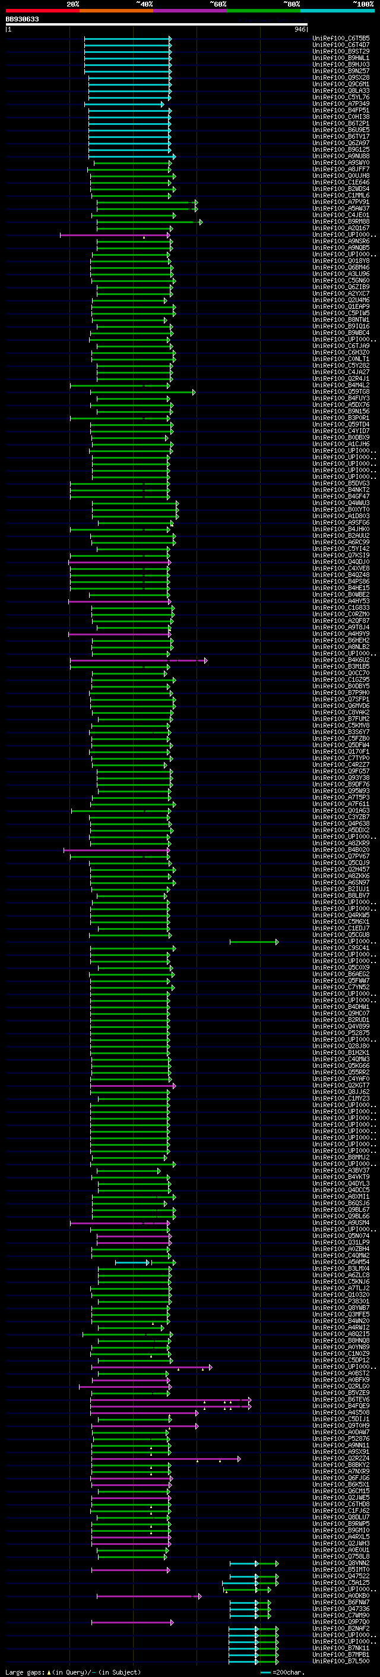Open hit UniRef100_Q6BN46
The width and height of the screenshot is (380, 1677).
[341, 268]
